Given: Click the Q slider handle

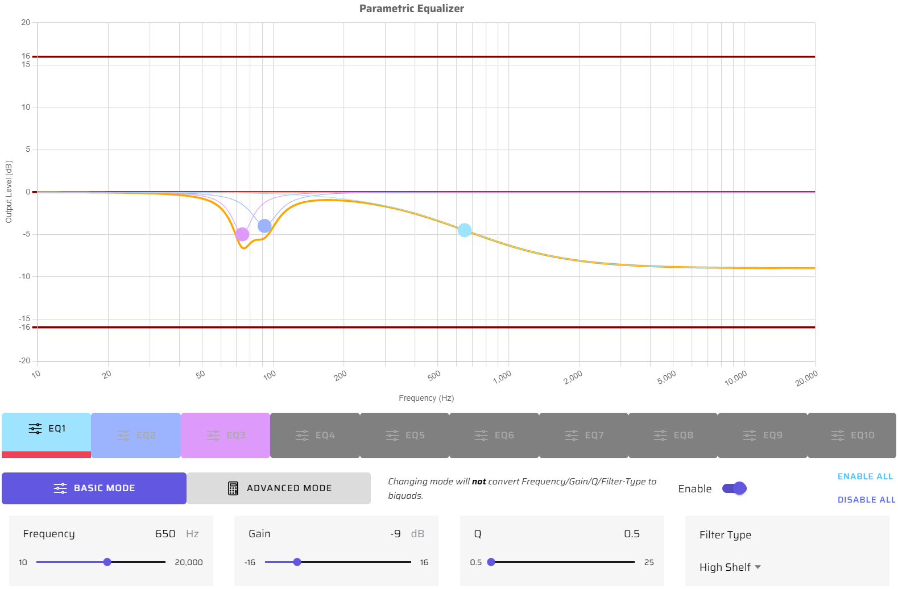Looking at the screenshot, I should tap(491, 562).
